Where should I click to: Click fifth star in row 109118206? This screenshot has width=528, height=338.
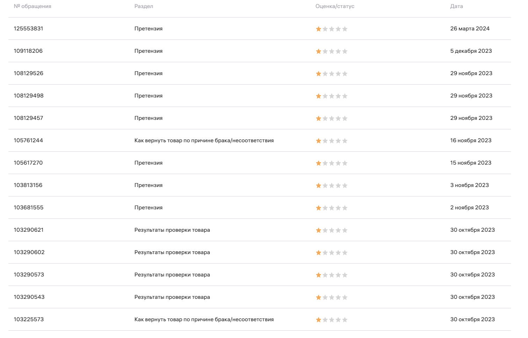(x=345, y=51)
